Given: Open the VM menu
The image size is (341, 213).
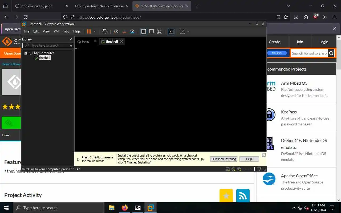Looking at the screenshot, I should pos(56,31).
